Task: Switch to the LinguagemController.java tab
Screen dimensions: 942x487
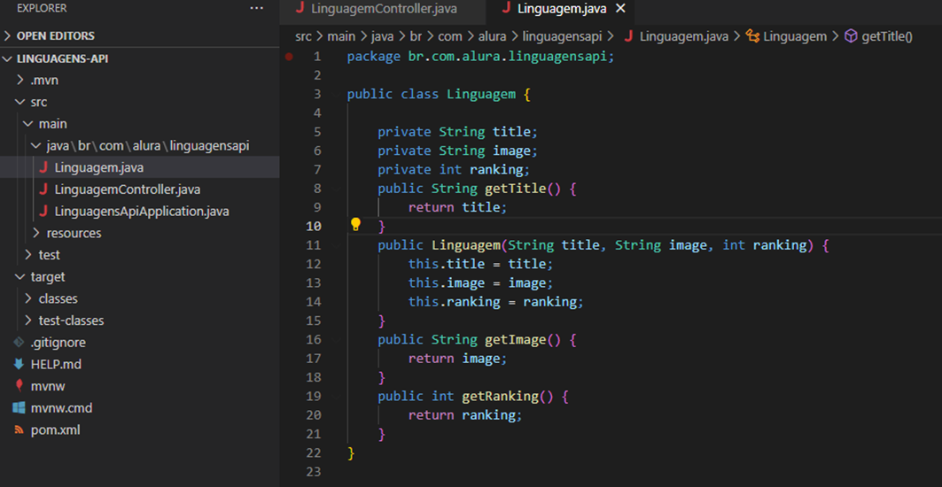Action: click(x=383, y=9)
